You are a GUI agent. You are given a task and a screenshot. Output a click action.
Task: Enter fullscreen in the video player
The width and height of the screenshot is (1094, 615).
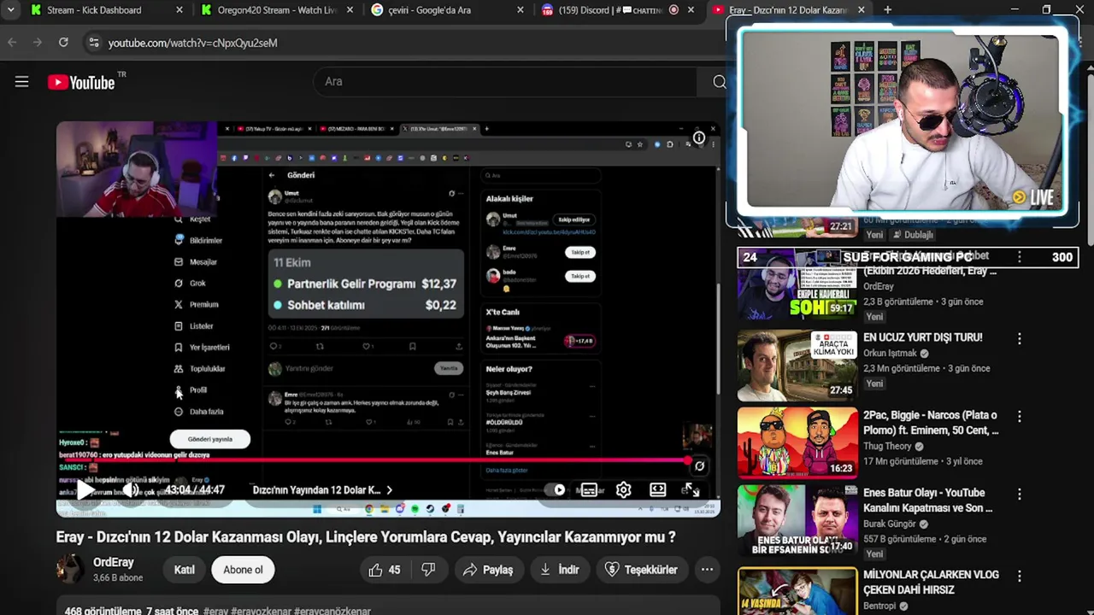691,489
